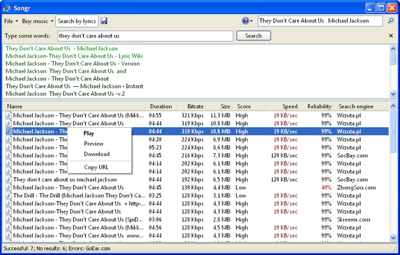The height and width of the screenshot is (255, 400).
Task: Sort results by the Duration column
Action: pos(160,106)
